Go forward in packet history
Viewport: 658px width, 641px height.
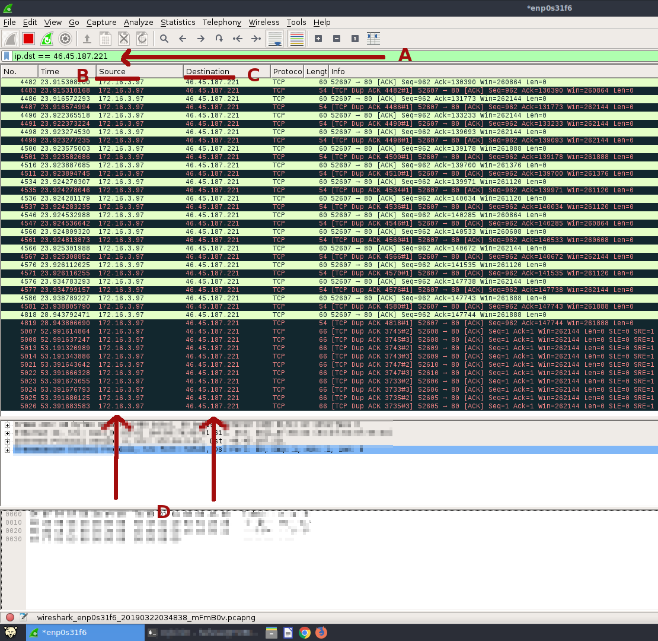click(201, 39)
